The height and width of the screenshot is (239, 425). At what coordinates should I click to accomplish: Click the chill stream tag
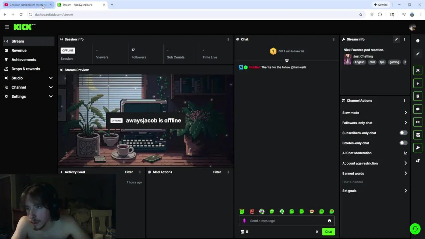click(x=372, y=62)
